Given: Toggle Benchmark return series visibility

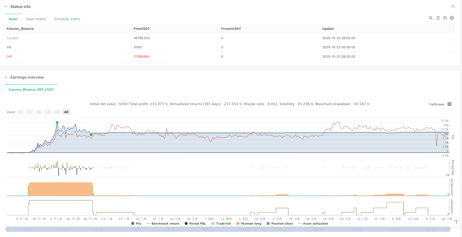Looking at the screenshot, I should (163, 223).
